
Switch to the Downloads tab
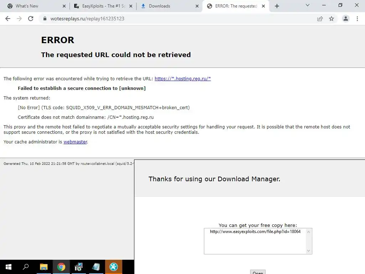169,6
